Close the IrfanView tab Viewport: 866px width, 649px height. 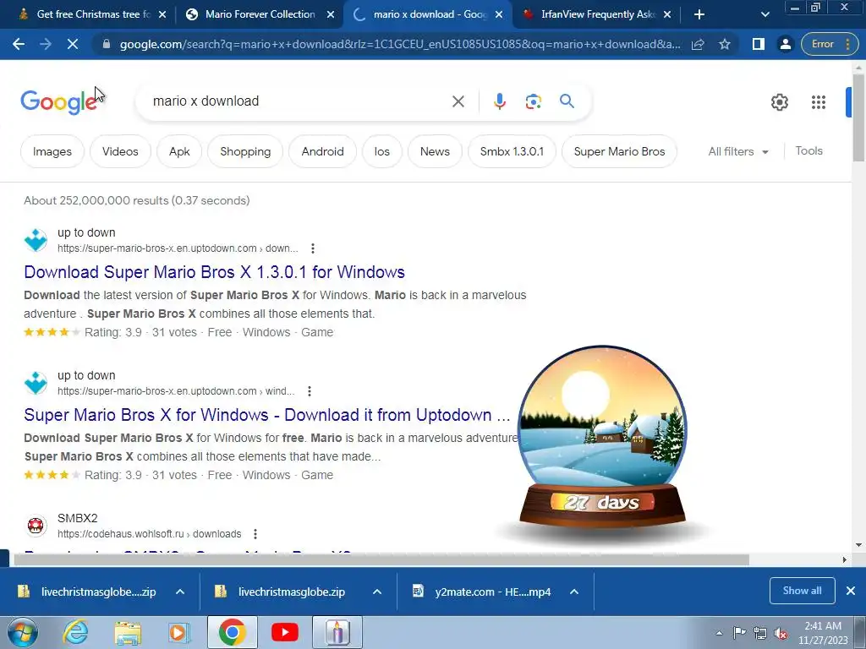(667, 15)
